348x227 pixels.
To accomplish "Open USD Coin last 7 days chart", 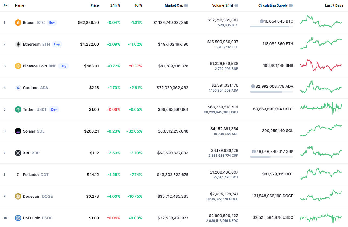I will click(x=321, y=217).
